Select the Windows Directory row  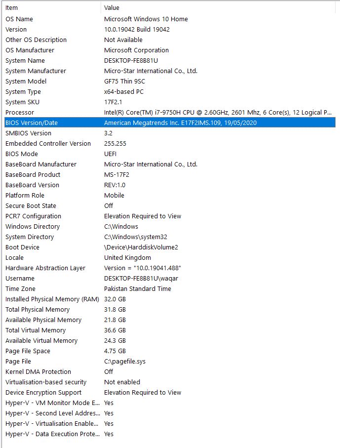[170, 227]
